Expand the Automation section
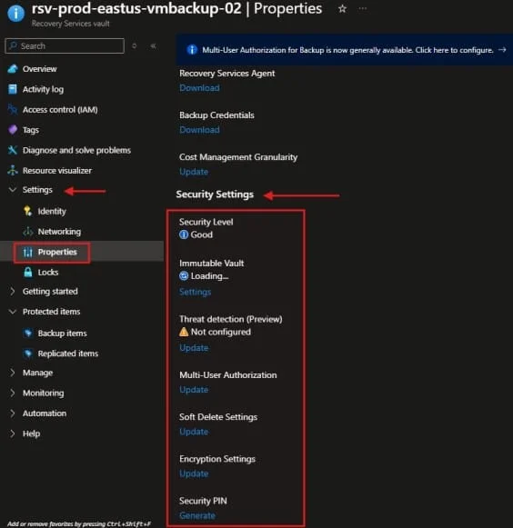This screenshot has height=528, width=513. coord(13,413)
